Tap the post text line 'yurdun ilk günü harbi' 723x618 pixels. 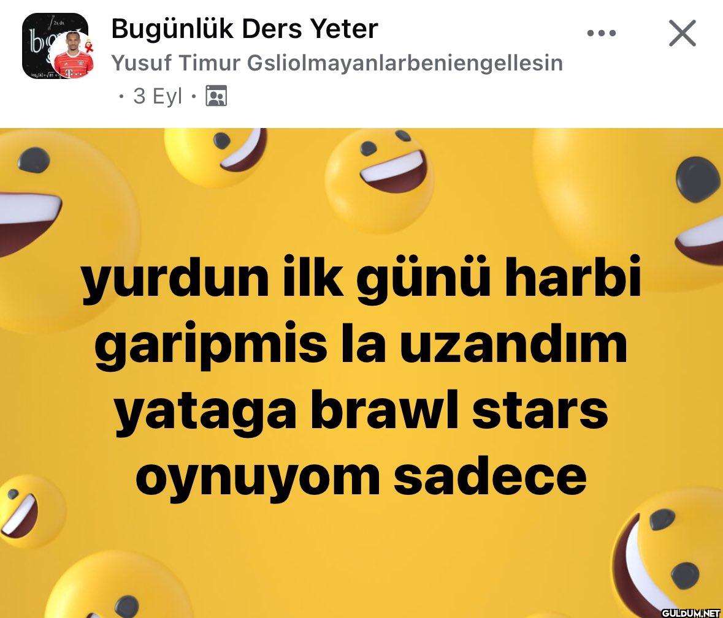(x=361, y=279)
